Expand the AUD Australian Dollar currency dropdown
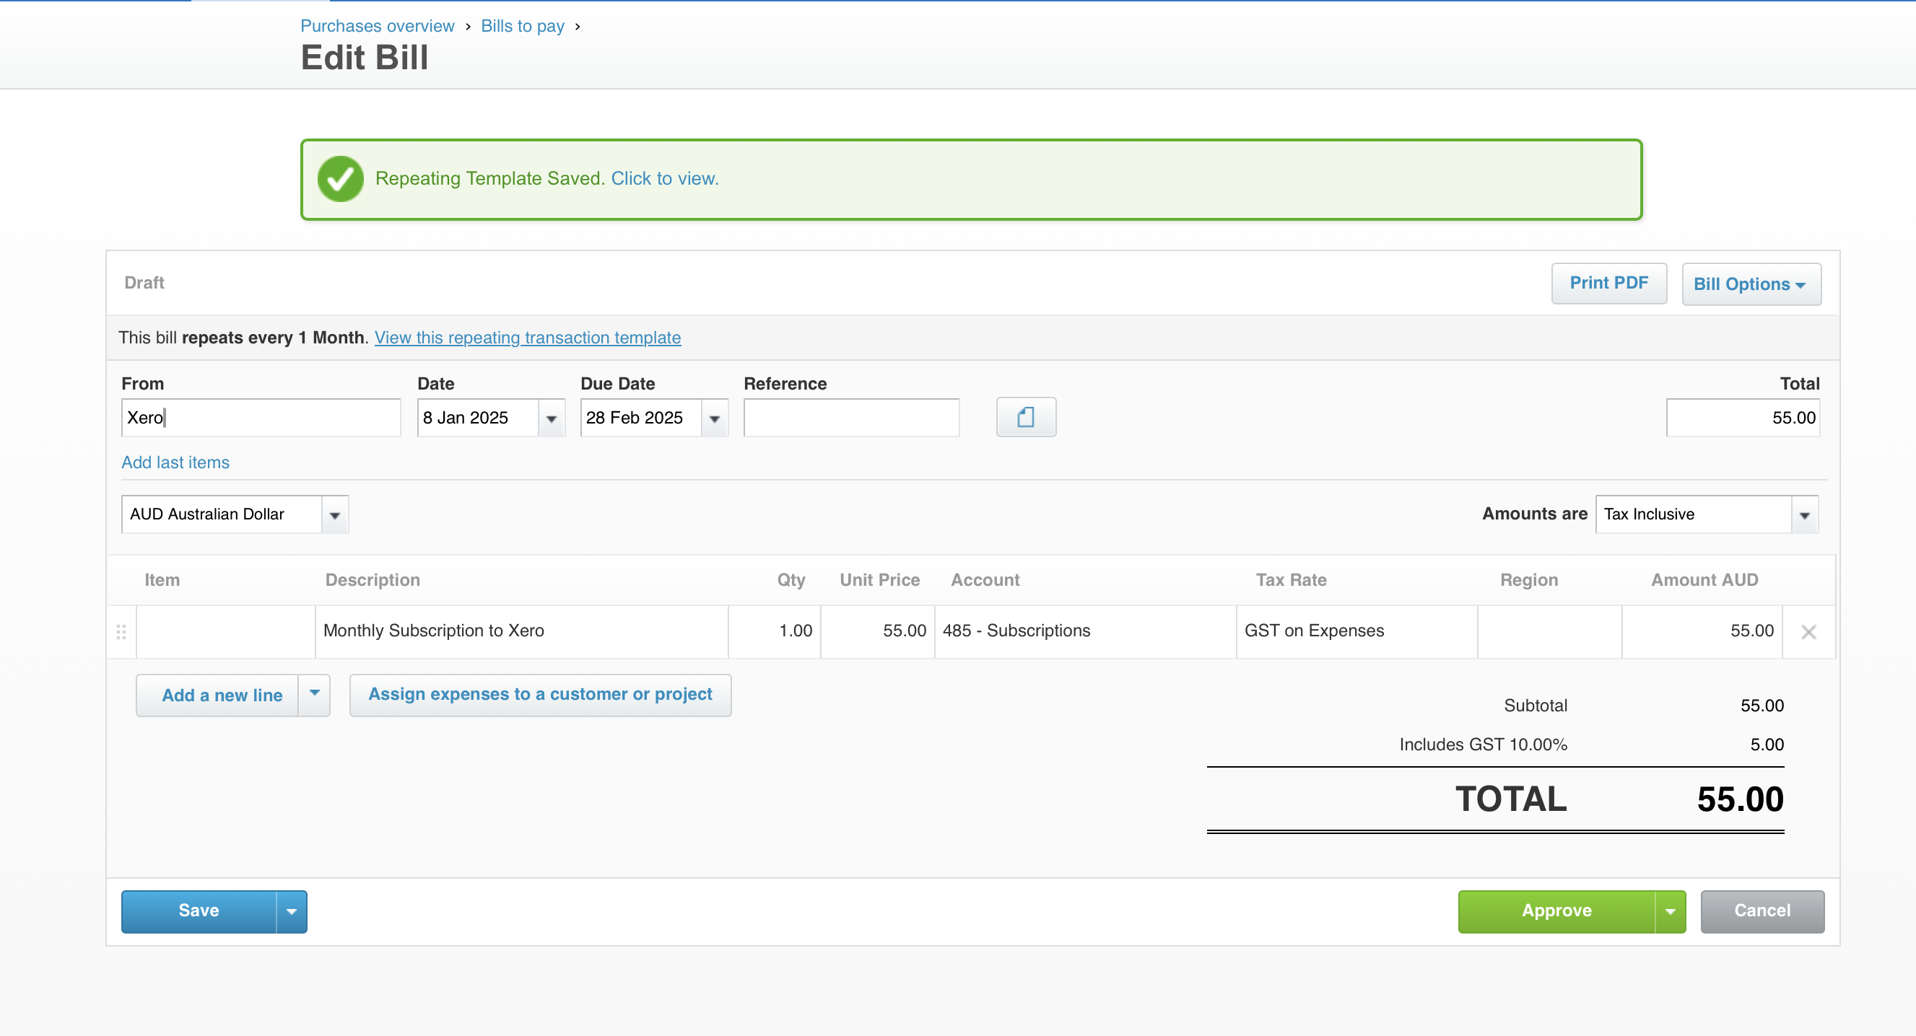The height and width of the screenshot is (1036, 1916). pos(335,515)
